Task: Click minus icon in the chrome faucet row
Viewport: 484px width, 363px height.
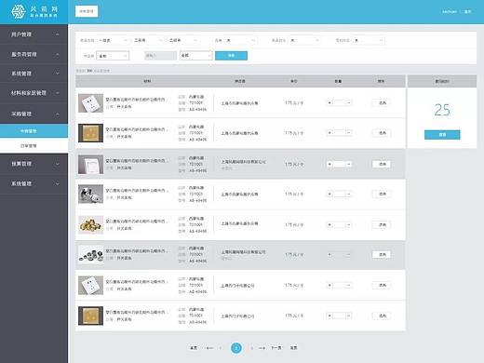Action: point(348,194)
